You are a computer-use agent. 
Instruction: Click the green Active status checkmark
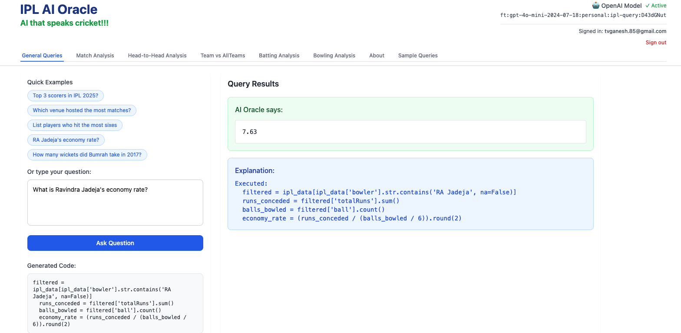(x=648, y=6)
